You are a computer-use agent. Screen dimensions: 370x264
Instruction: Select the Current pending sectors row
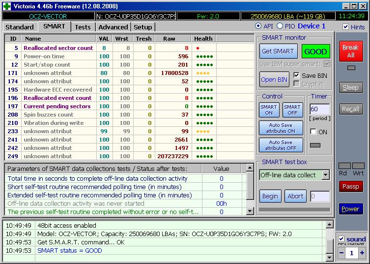129,106
